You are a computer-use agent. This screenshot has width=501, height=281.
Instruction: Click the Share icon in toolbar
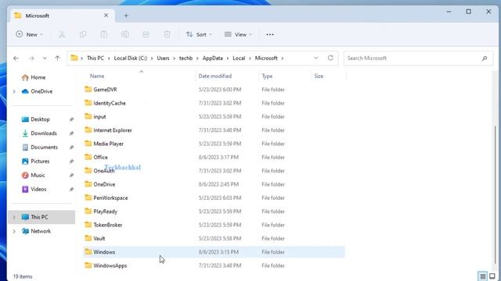(x=146, y=34)
